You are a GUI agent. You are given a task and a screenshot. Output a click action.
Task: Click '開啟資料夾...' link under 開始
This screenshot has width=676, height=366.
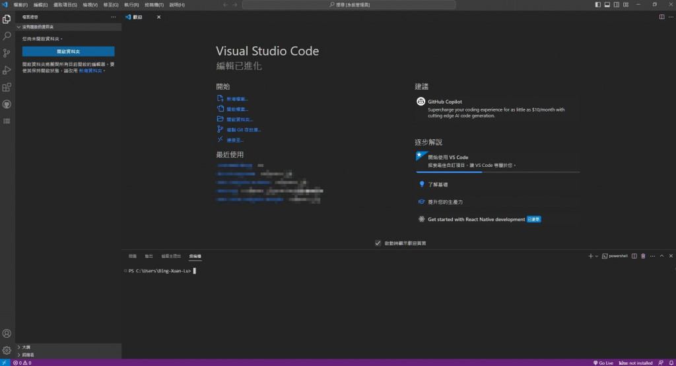click(240, 120)
